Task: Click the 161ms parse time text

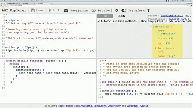Action: coord(188,16)
